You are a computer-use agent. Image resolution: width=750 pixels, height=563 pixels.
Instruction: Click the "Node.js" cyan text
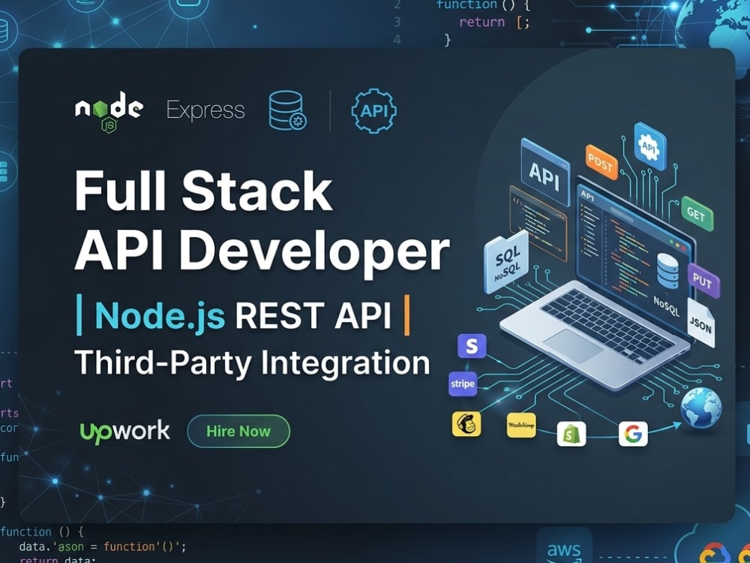point(160,316)
